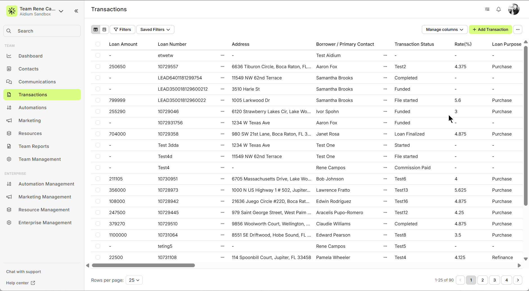Open the Manage columns dropdown
The width and height of the screenshot is (529, 291).
444,29
